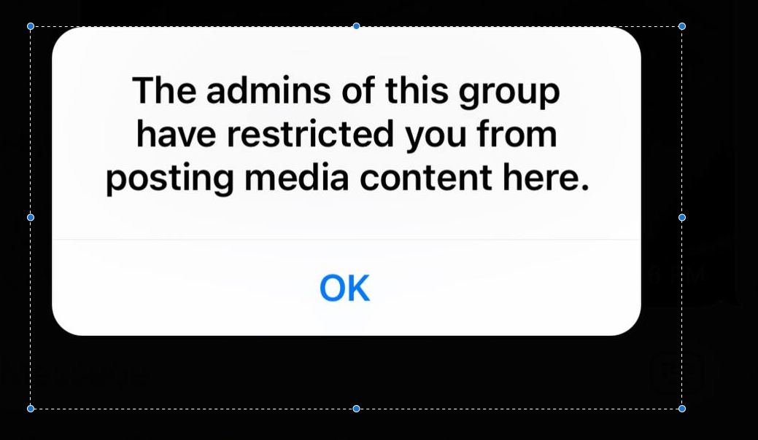The height and width of the screenshot is (440, 758).
Task: Click the dimmed PM timestamp behind the alert
Action: (x=677, y=275)
